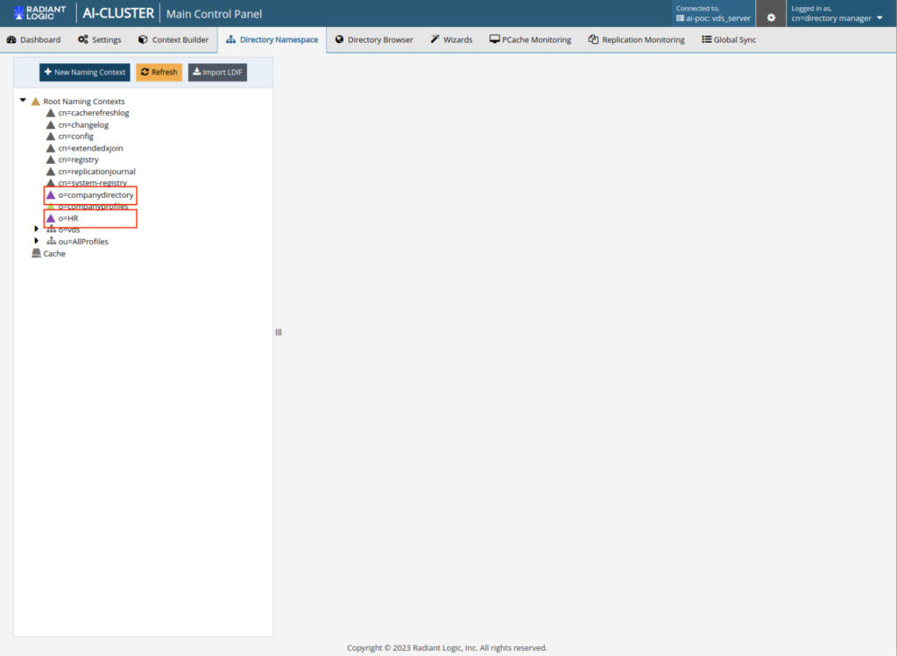
Task: Switch to the Directory Browser tab
Action: coord(374,39)
